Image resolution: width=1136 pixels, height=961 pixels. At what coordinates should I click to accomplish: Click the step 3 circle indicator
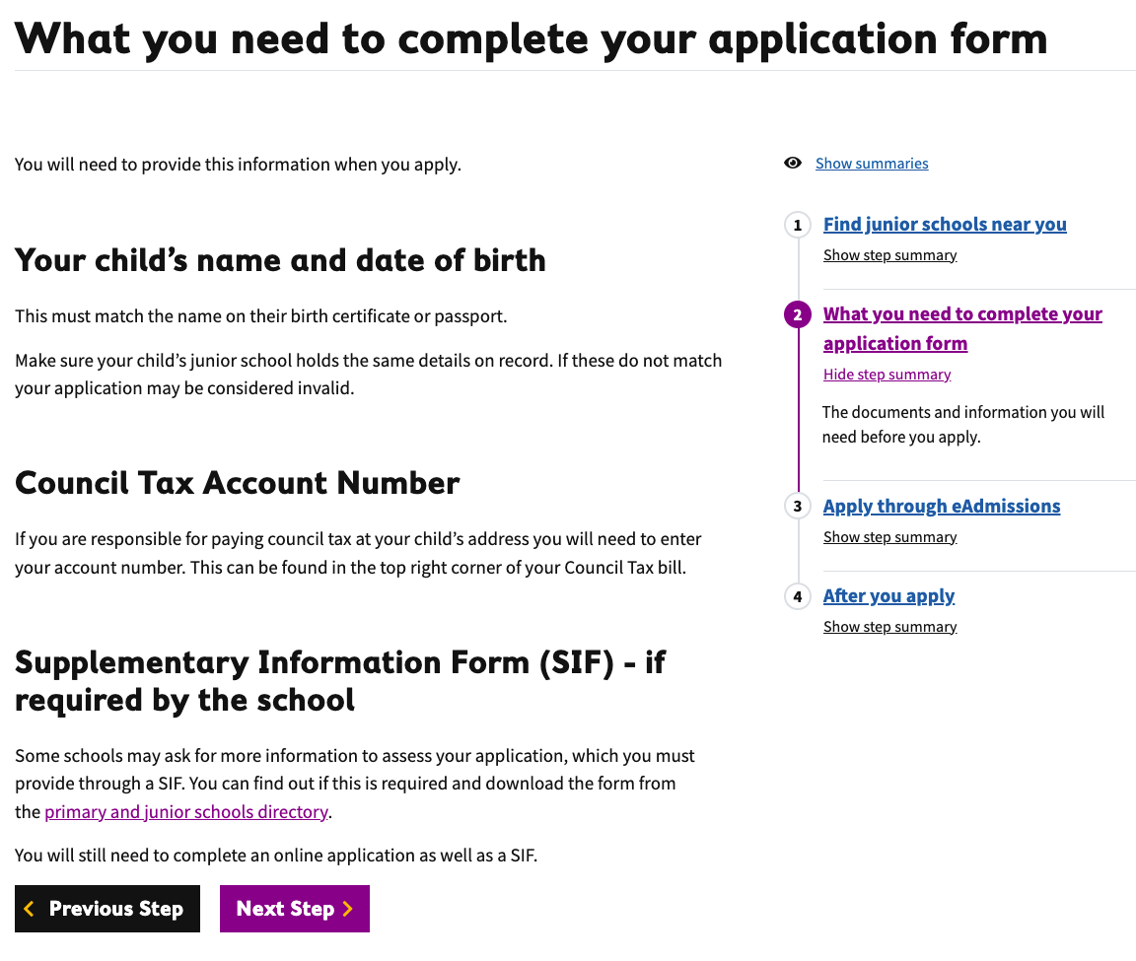pyautogui.click(x=797, y=506)
